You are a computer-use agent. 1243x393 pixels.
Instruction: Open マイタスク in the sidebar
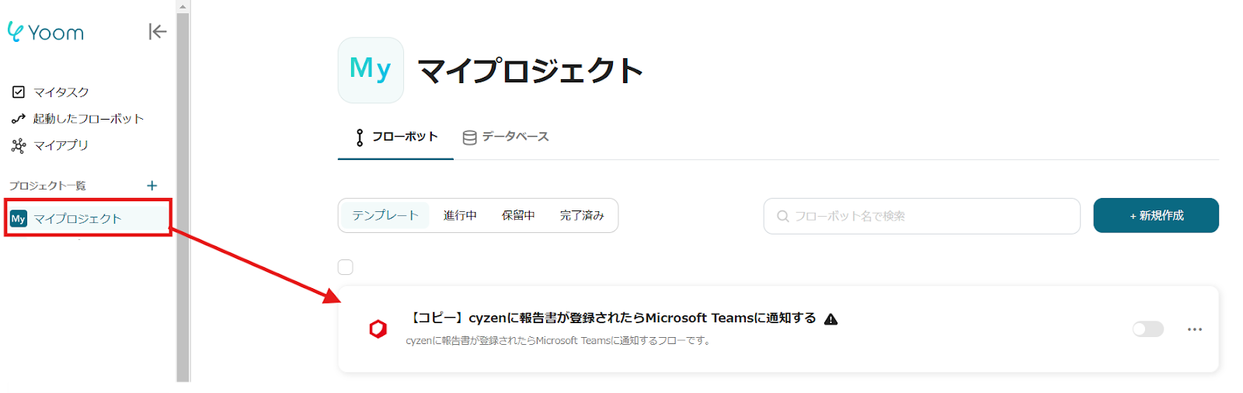click(x=61, y=92)
